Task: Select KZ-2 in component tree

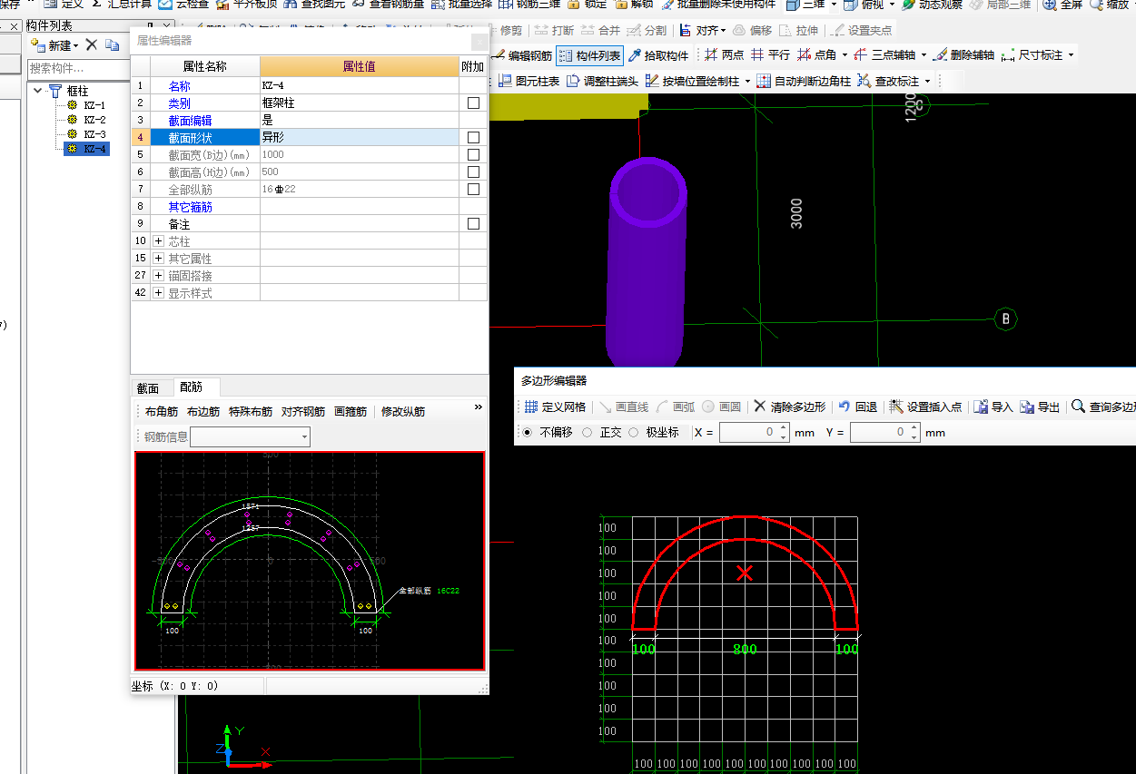Action: [94, 120]
